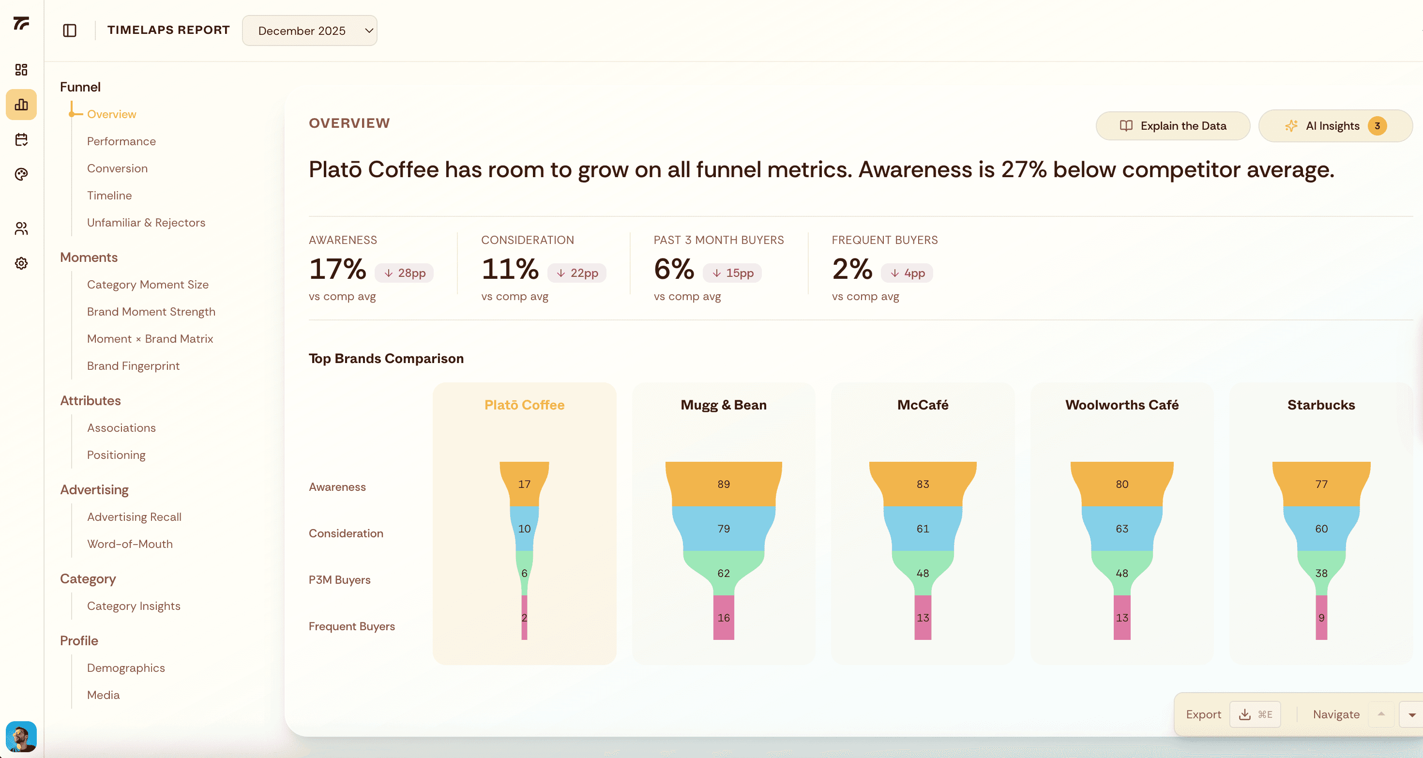
Task: Click the app logo at top left
Action: pos(21,23)
